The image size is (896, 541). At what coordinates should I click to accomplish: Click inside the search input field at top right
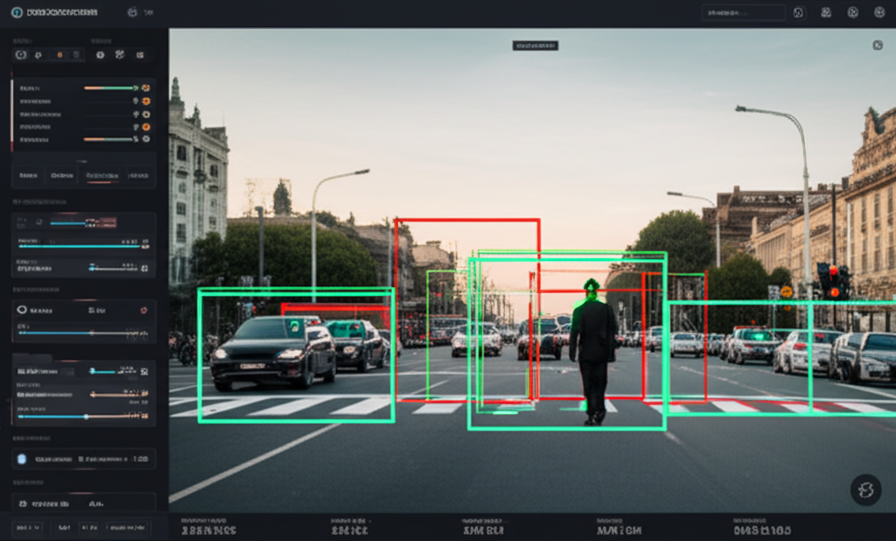click(x=744, y=12)
